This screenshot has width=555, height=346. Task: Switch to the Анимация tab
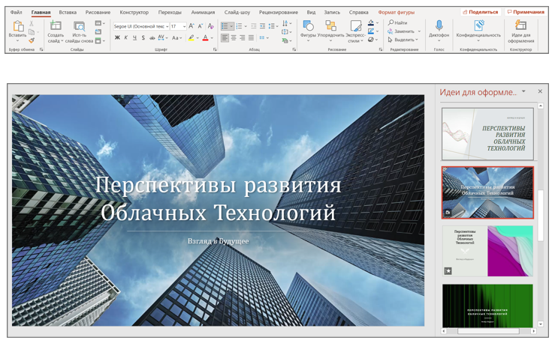point(203,12)
